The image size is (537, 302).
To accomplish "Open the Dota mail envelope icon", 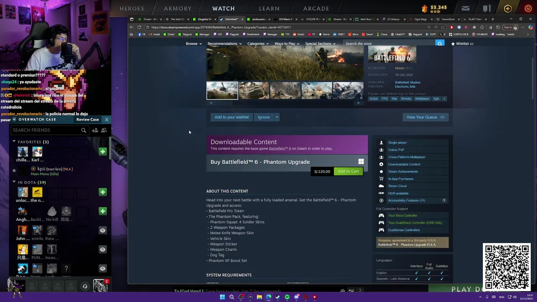I will (466, 8).
